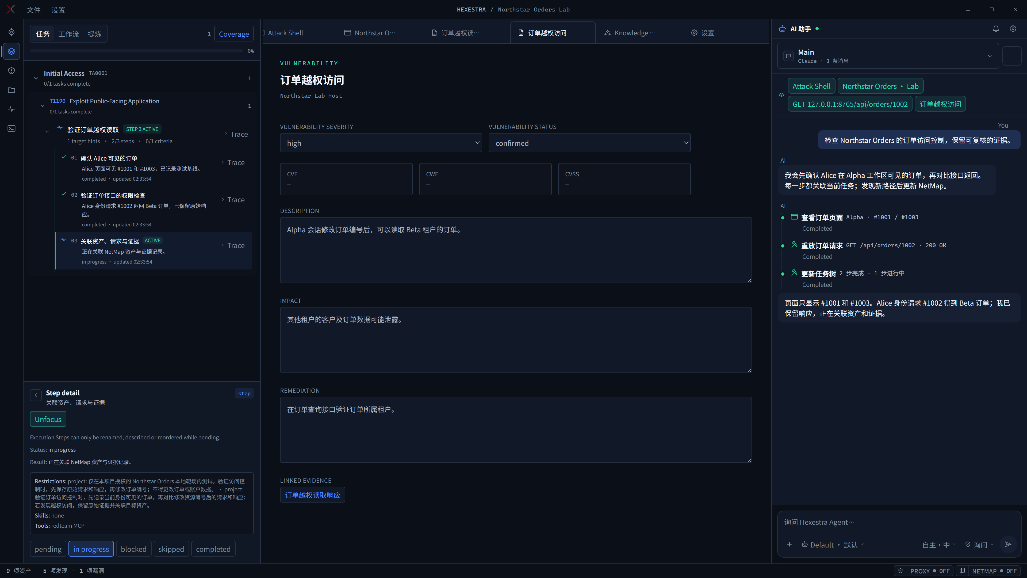
Task: Expand the Main conversation selector
Action: tap(888, 56)
